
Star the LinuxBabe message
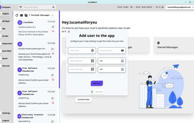[x=53, y=31]
